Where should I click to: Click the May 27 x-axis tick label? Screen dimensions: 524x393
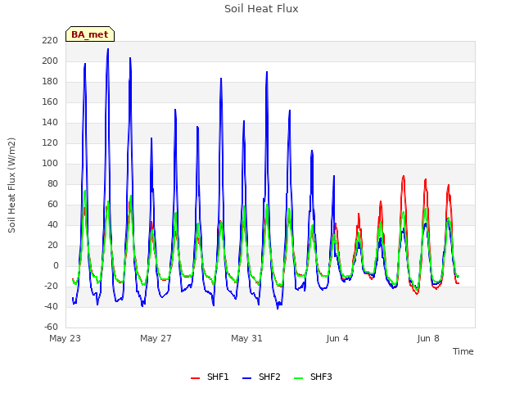156,338
